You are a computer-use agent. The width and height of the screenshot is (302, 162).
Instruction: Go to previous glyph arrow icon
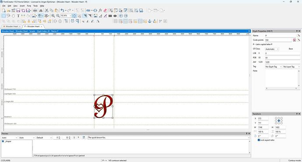[121, 16]
